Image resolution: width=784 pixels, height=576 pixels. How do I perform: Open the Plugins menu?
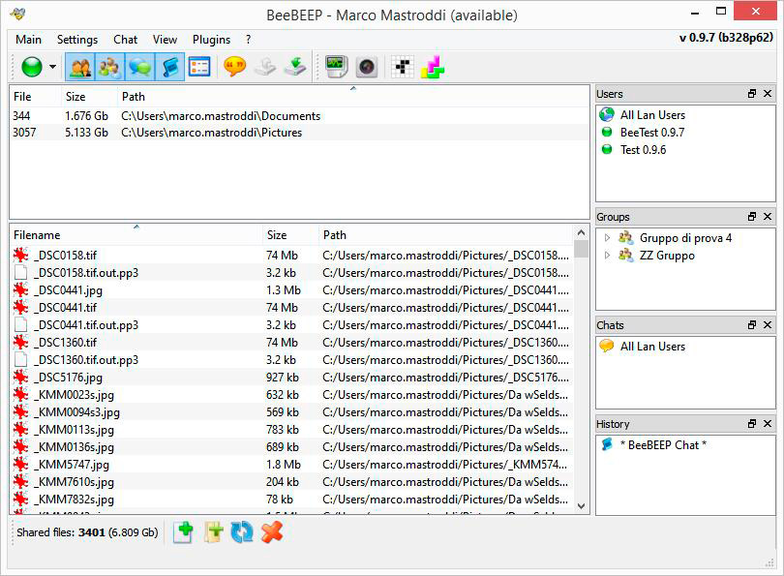[x=211, y=40]
